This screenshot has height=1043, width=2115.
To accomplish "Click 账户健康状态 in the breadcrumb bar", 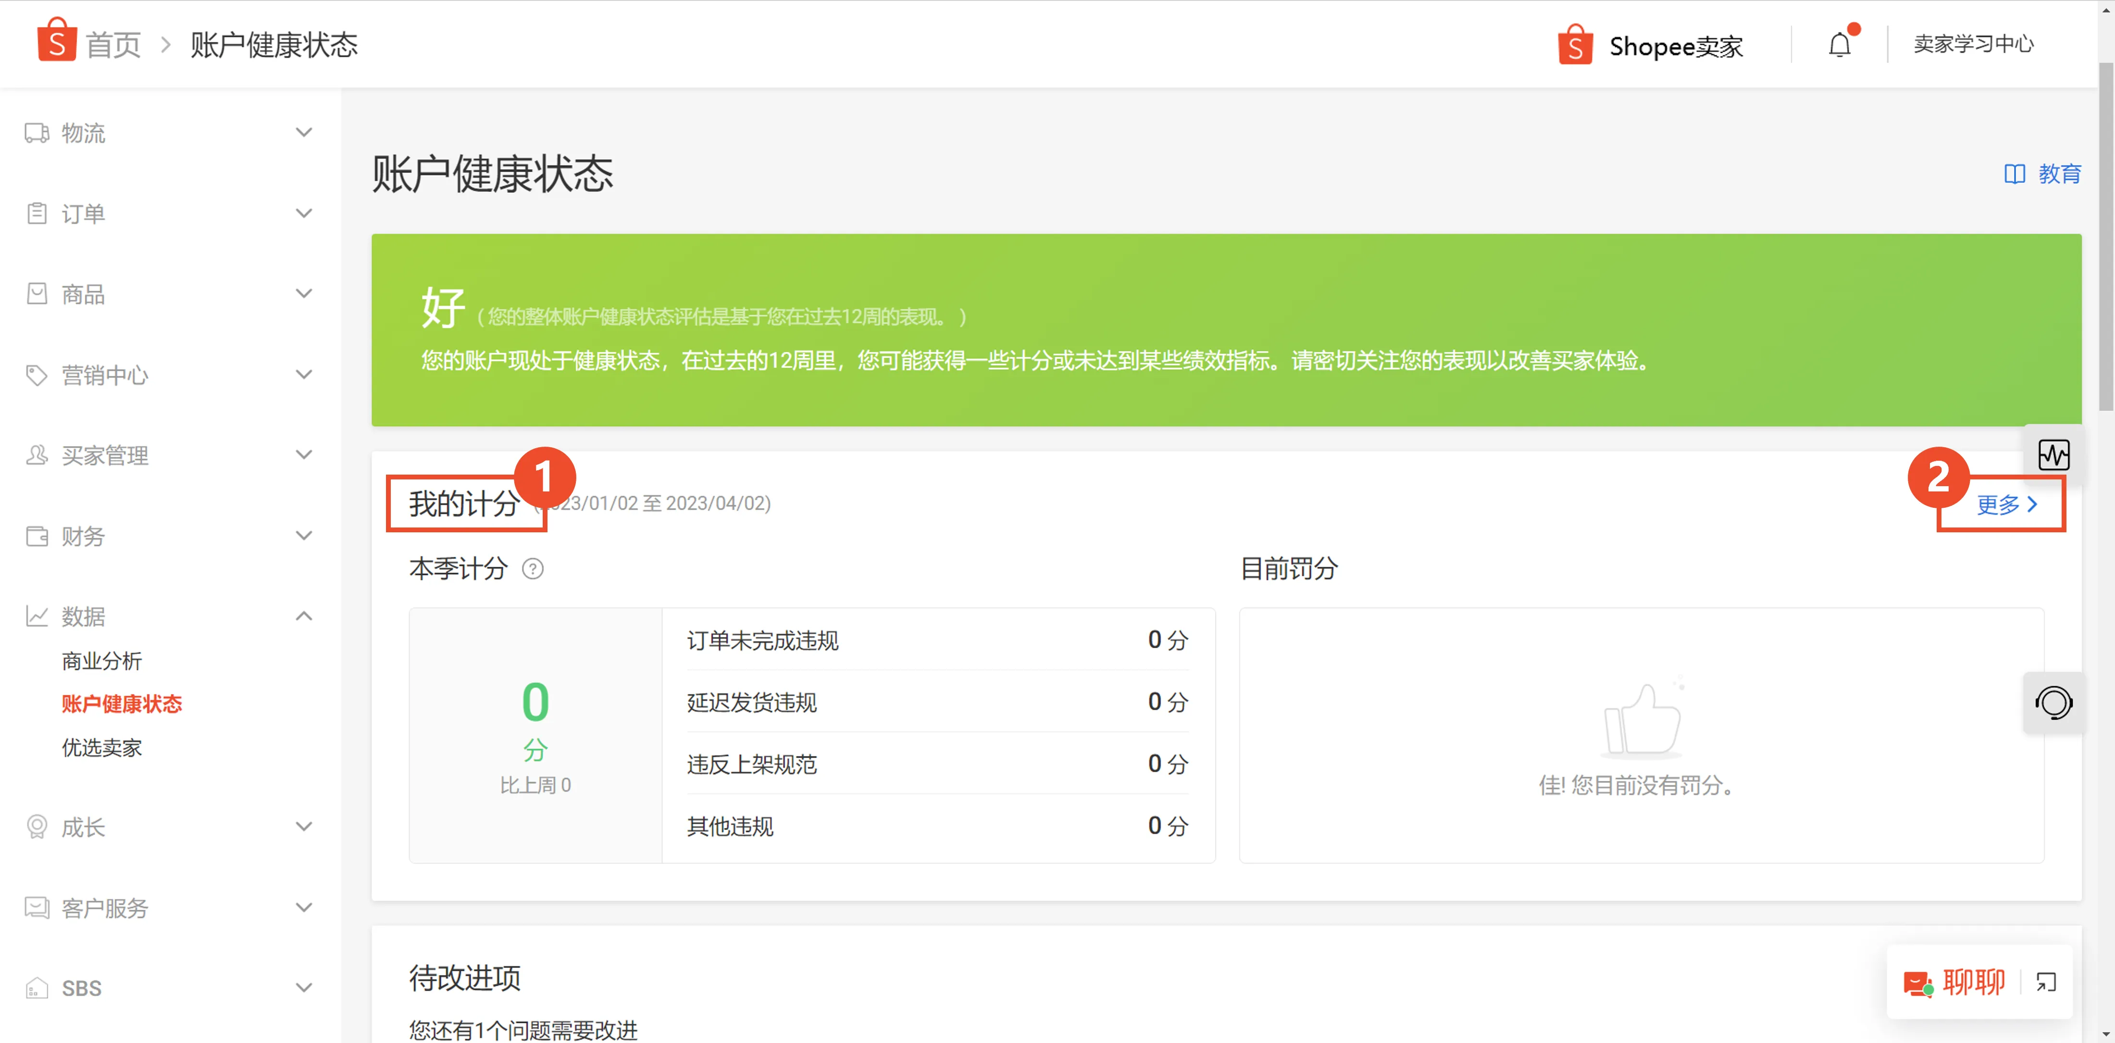I will [274, 46].
